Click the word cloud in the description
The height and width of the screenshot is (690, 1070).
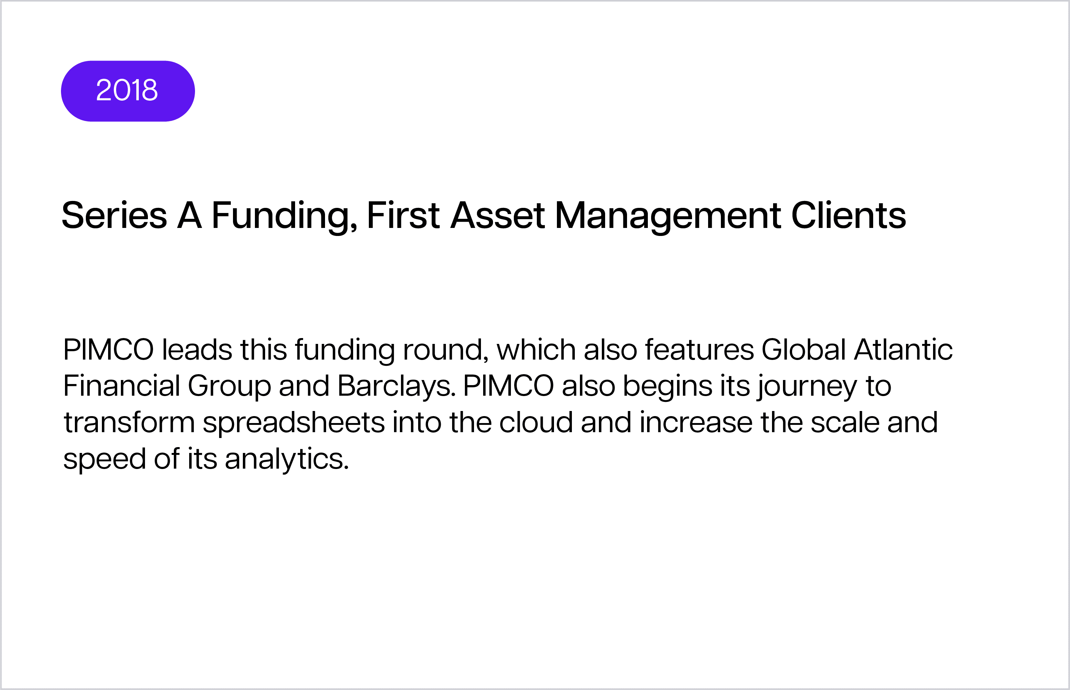(536, 422)
